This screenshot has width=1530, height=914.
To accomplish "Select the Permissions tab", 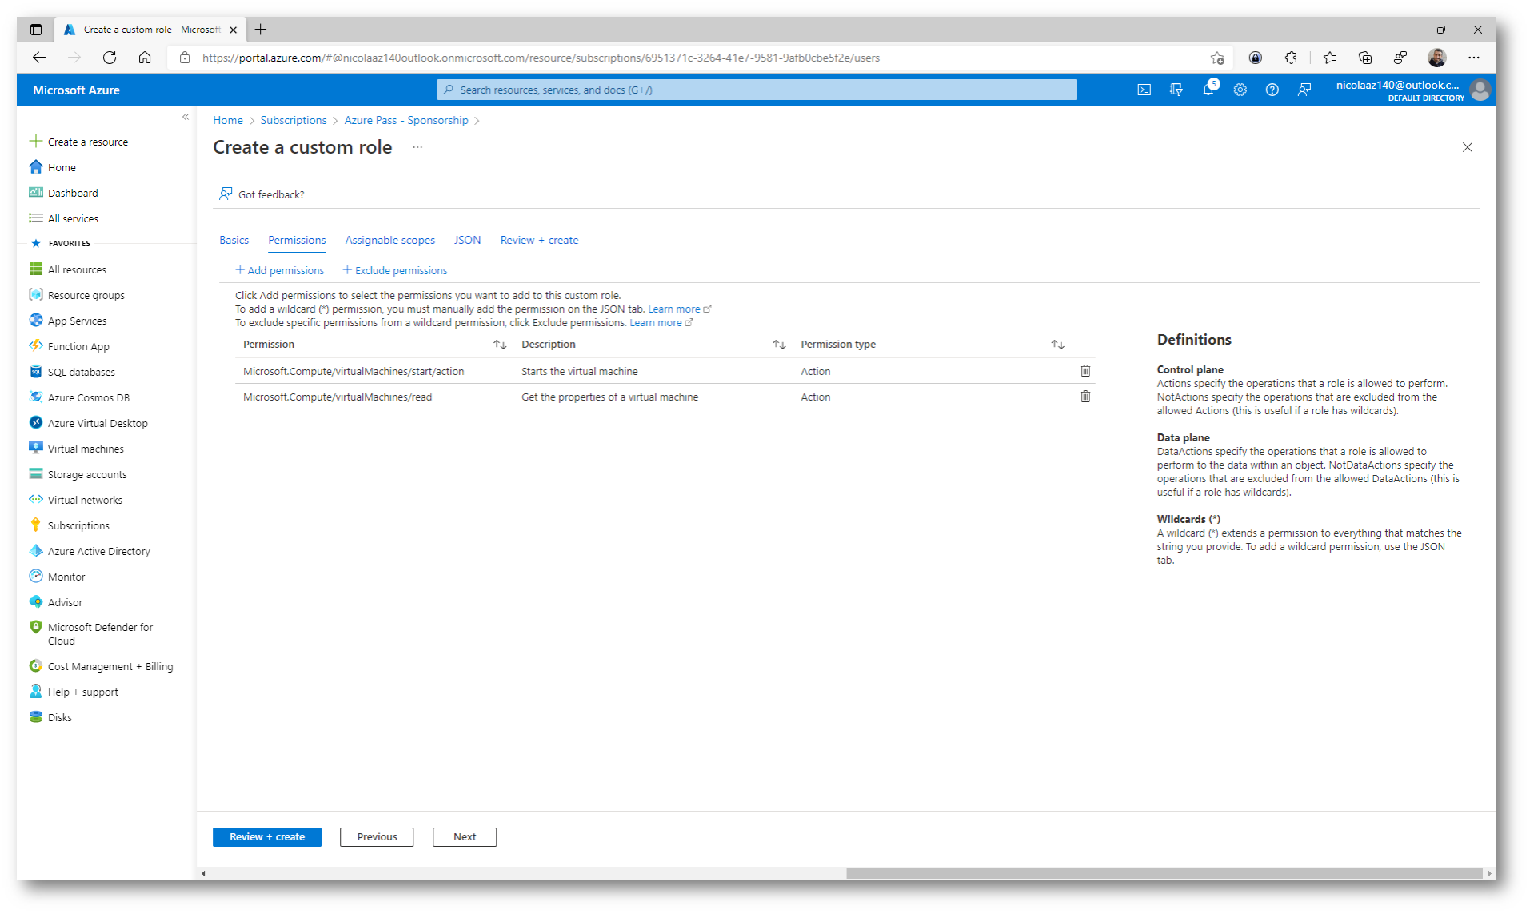I will [x=297, y=240].
